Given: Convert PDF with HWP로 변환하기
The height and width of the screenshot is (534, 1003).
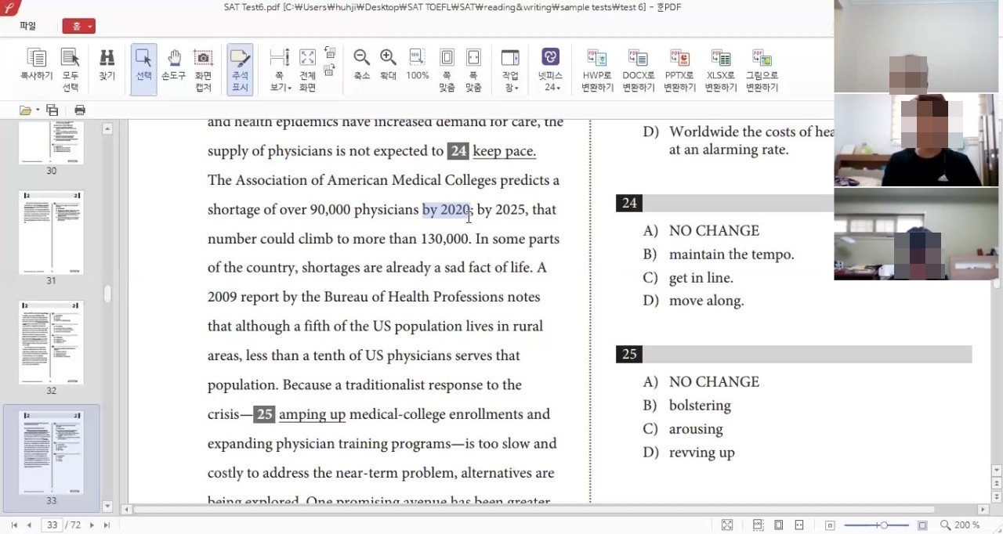Looking at the screenshot, I should (x=597, y=69).
